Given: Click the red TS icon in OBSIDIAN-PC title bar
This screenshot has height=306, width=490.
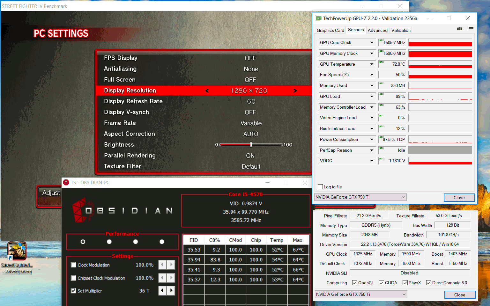Looking at the screenshot, I should click(66, 183).
